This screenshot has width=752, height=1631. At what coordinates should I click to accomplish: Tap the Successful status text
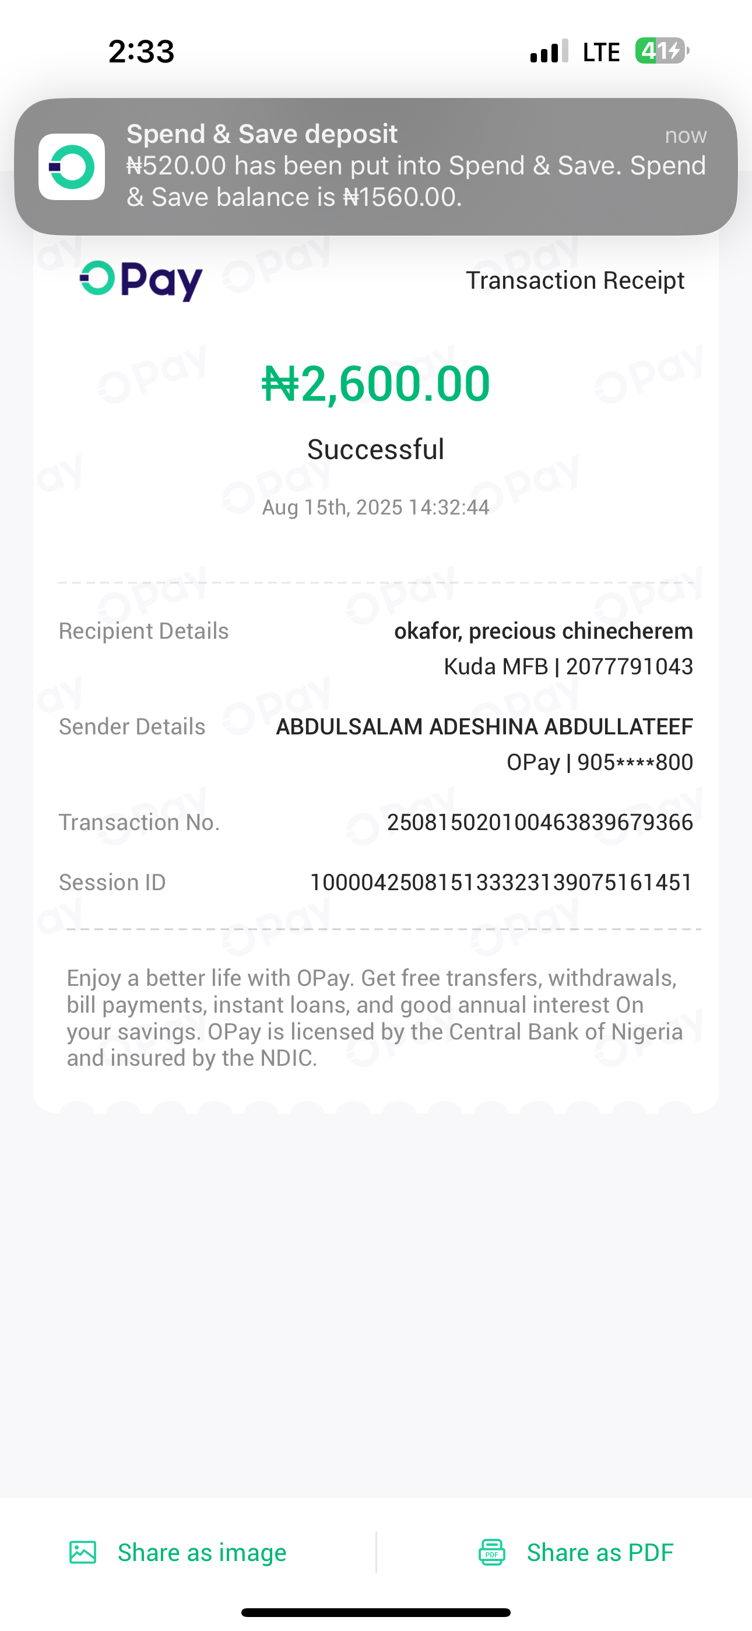pyautogui.click(x=376, y=450)
